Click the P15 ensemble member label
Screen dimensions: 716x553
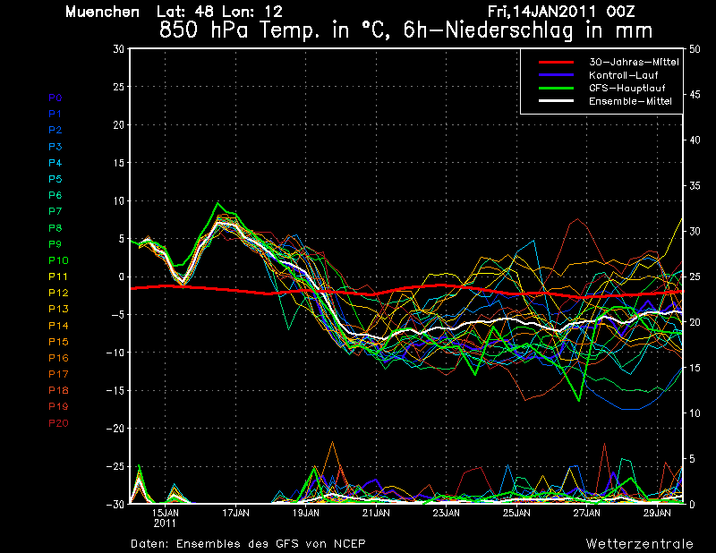(58, 342)
